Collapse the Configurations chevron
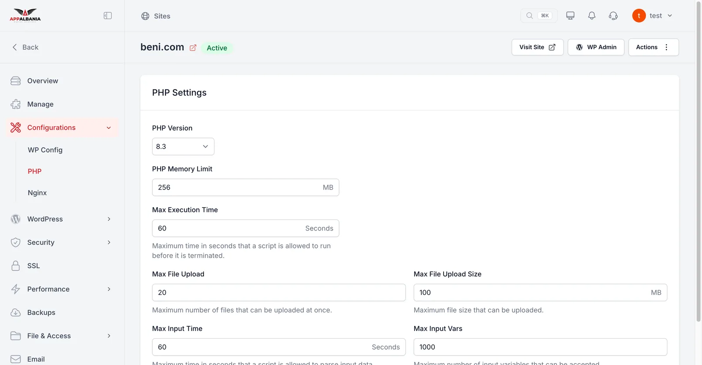702x365 pixels. pyautogui.click(x=109, y=128)
